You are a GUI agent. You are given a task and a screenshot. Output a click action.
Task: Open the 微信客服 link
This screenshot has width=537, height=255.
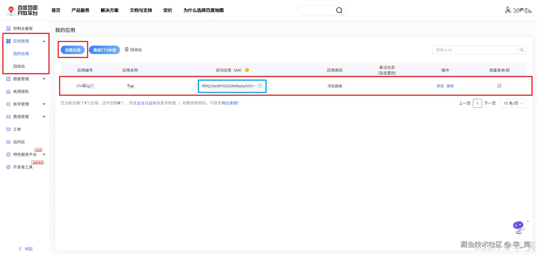[x=229, y=103]
